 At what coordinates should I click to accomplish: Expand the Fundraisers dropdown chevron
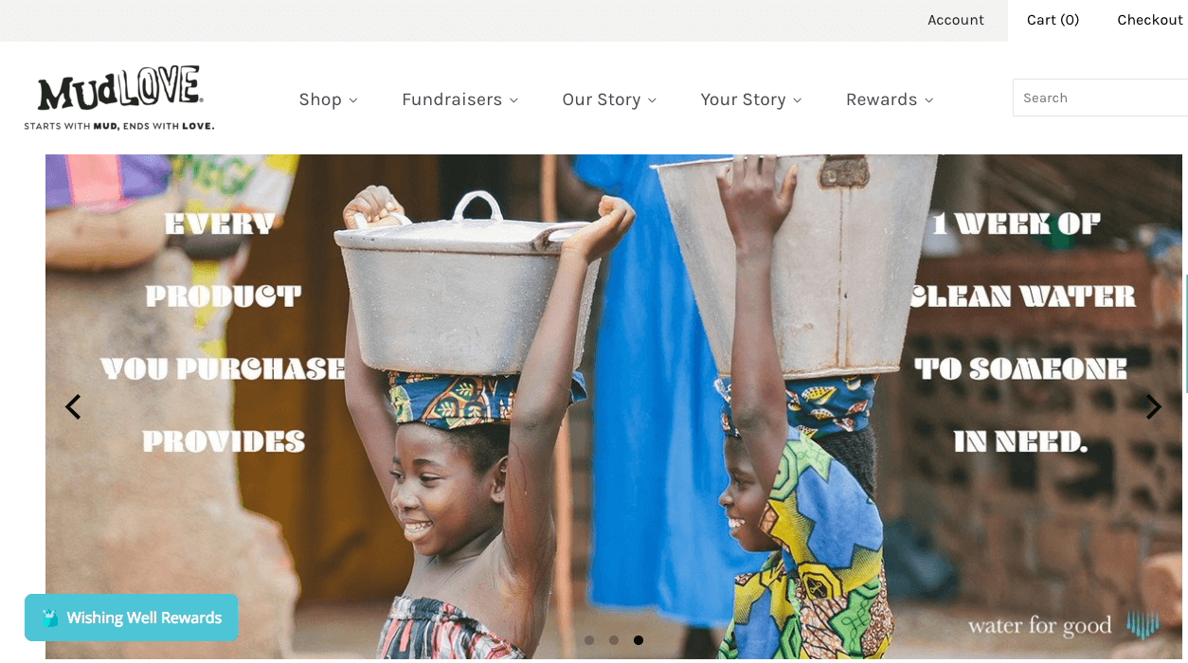[x=513, y=100]
